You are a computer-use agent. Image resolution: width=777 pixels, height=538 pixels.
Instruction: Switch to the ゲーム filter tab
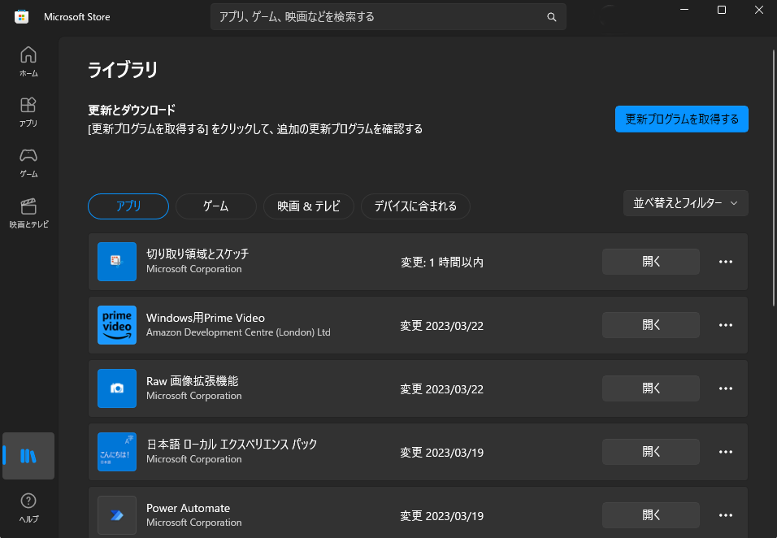[215, 206]
